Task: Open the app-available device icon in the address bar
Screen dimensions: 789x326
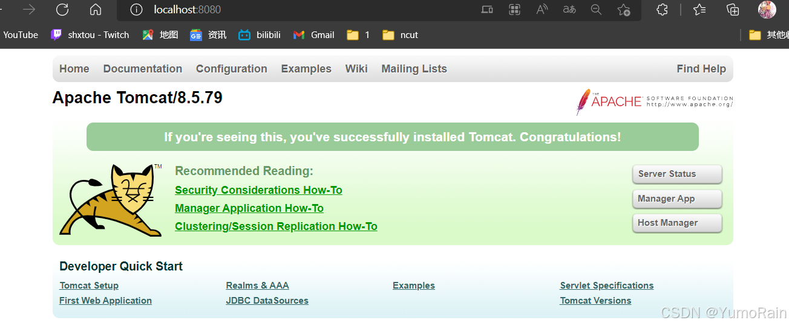Action: 487,10
